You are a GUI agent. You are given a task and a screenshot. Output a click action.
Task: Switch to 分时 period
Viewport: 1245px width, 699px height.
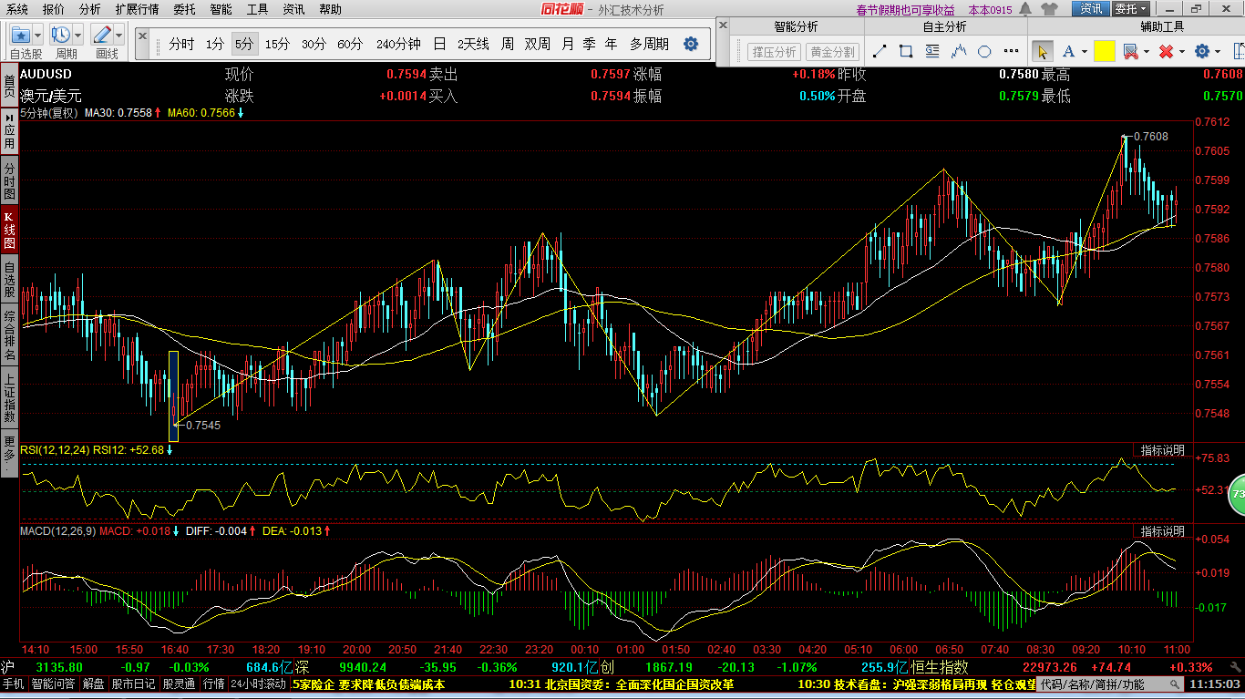tap(181, 44)
